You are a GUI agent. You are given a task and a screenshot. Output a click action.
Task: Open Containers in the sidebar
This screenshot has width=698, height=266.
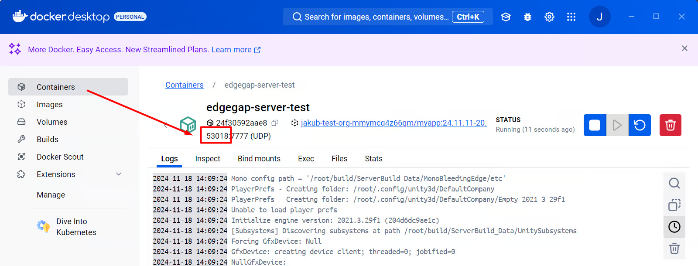[68, 87]
